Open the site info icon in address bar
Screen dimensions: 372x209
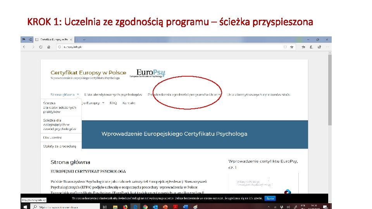(x=60, y=47)
